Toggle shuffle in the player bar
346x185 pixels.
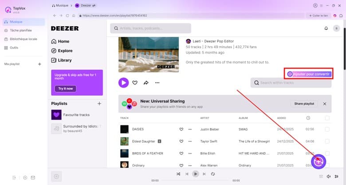pos(178,174)
